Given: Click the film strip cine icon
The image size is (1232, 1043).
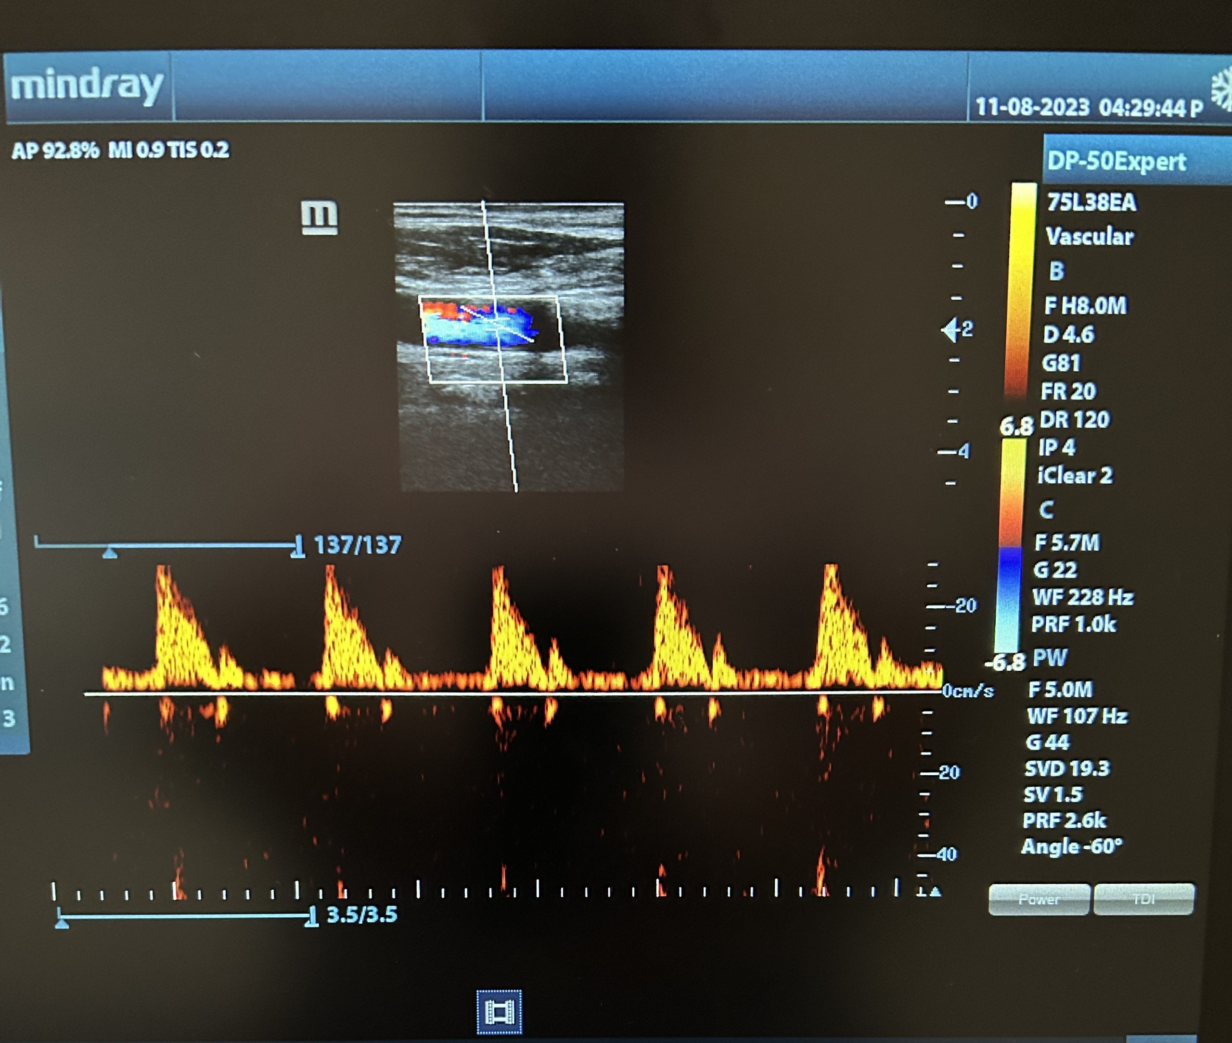Looking at the screenshot, I should tap(499, 1012).
